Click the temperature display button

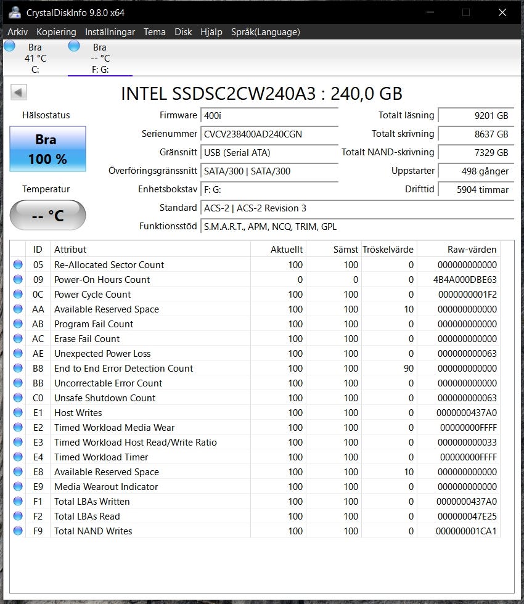(47, 215)
